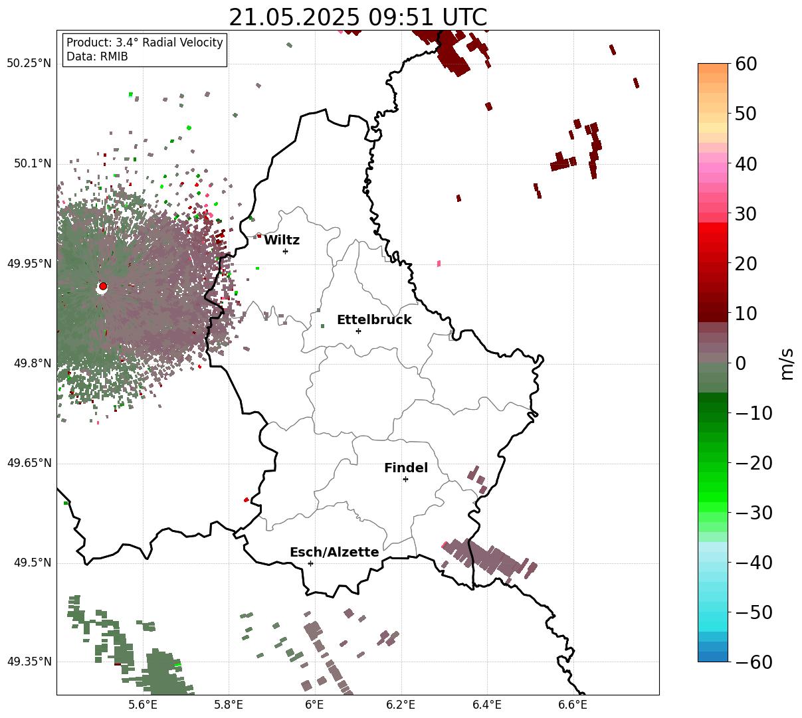Screen dimensions: 802x718
Task: Select the Wiltz station label
Action: point(282,240)
